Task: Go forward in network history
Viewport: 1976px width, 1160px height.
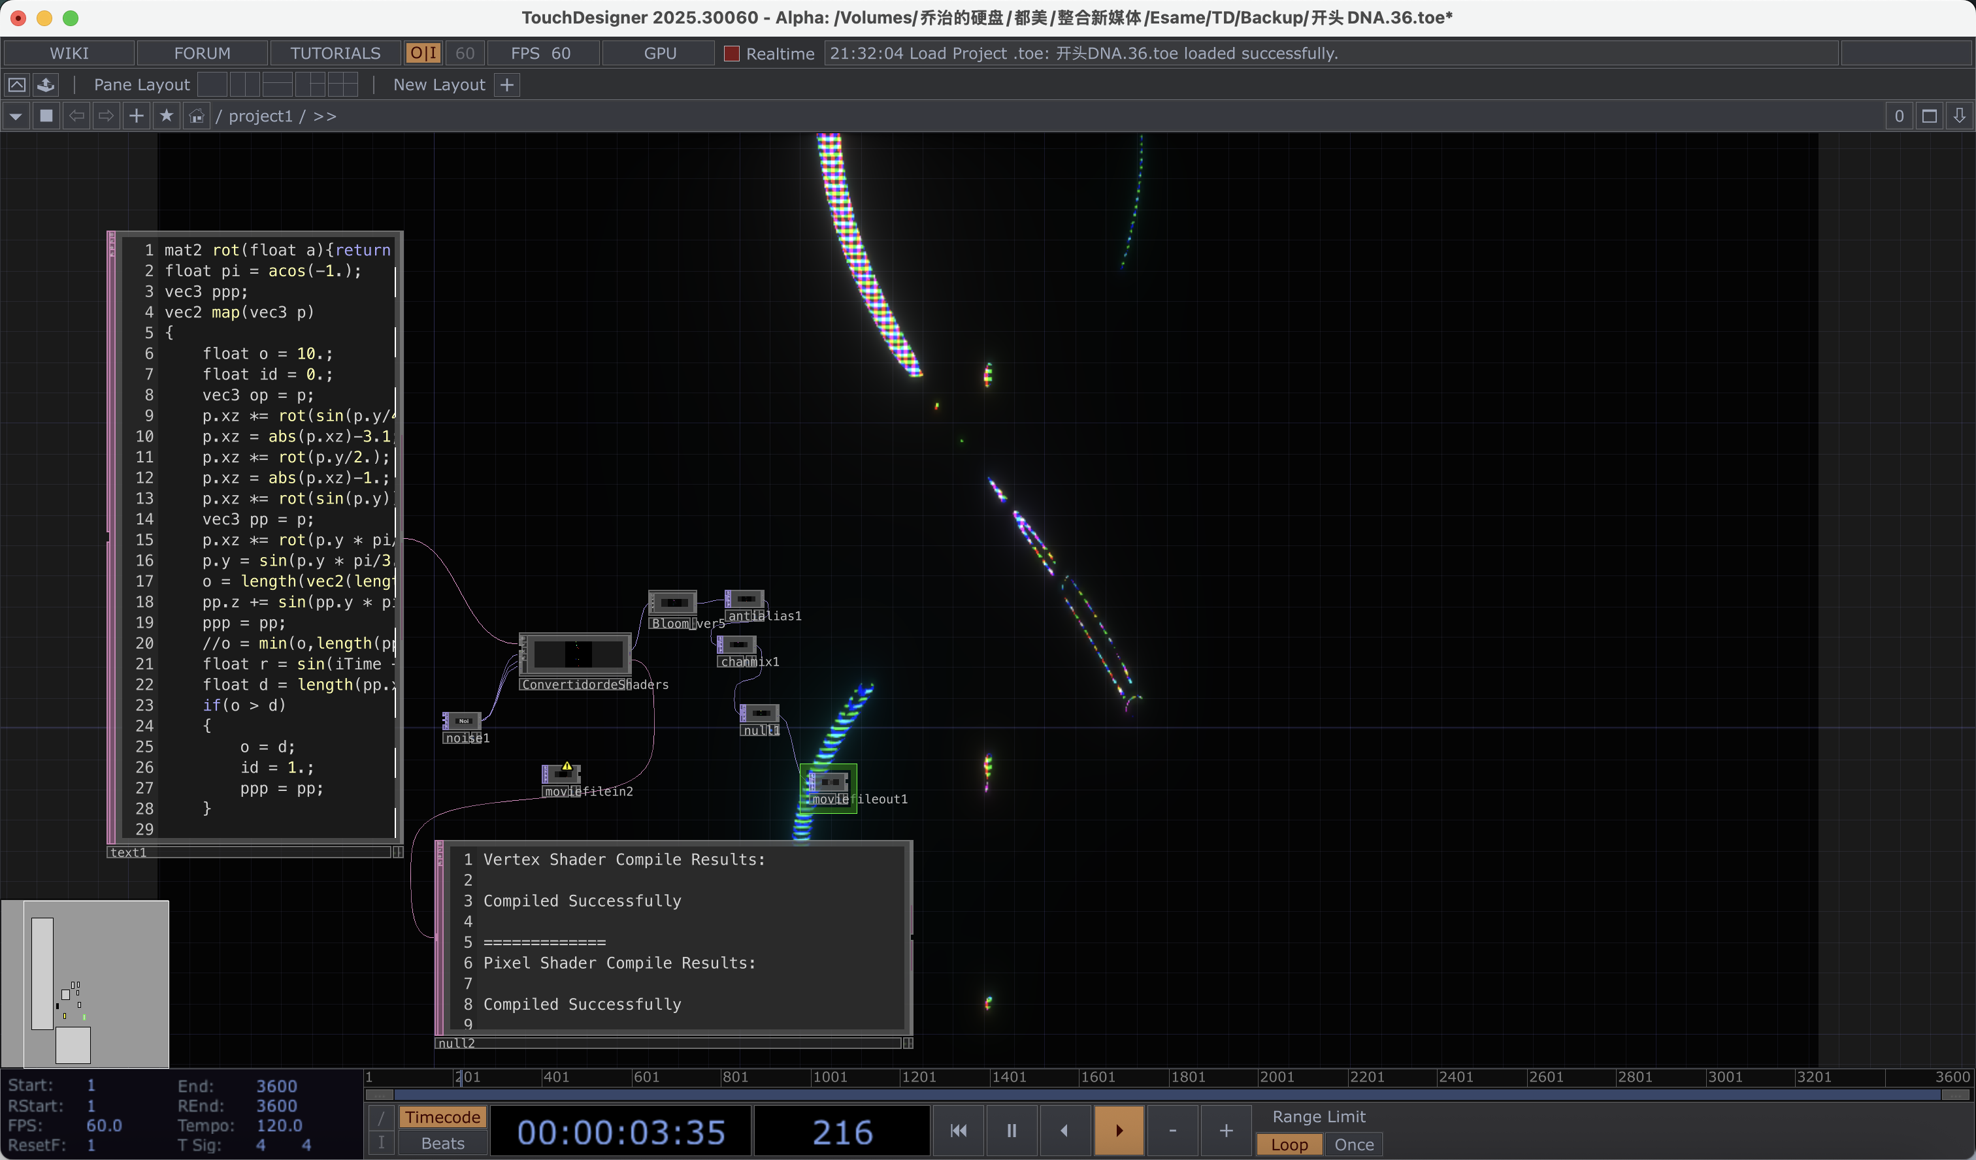Action: (106, 116)
